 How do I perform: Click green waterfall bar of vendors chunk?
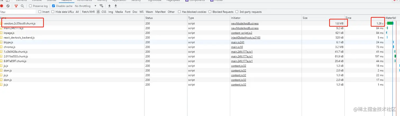pyautogui.click(x=390, y=23)
